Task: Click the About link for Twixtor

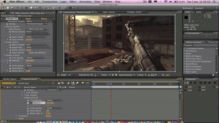Action: (44, 18)
